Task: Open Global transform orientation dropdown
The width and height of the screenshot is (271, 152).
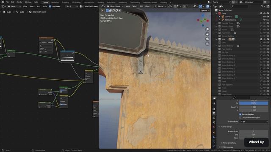Action: [160, 6]
